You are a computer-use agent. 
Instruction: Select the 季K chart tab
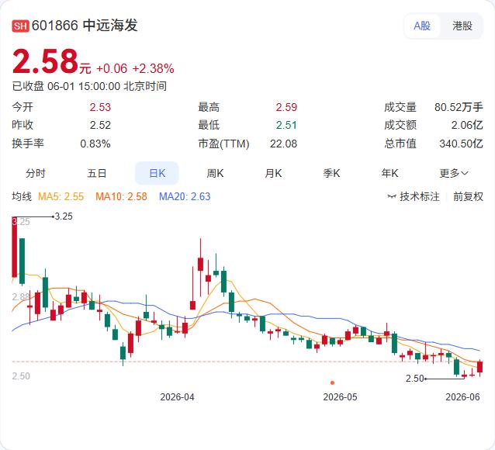point(331,173)
